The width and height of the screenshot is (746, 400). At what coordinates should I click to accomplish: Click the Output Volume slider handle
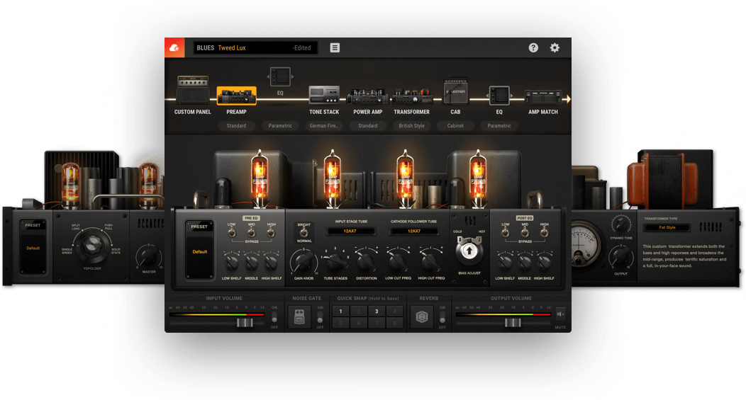pos(513,323)
